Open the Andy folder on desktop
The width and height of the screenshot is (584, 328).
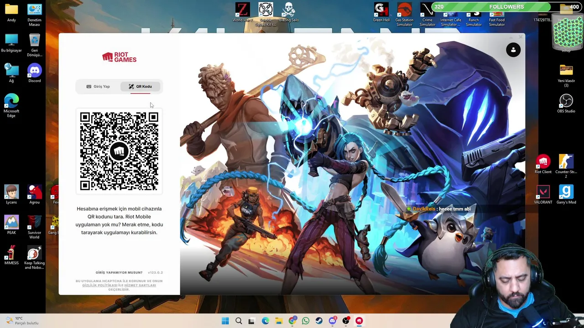pos(11,13)
